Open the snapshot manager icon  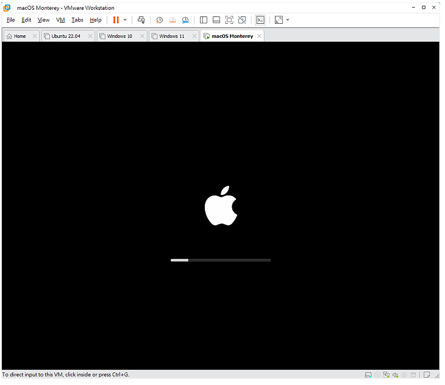(x=187, y=20)
